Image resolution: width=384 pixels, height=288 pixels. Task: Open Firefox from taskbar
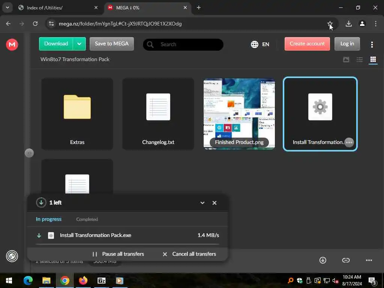pos(83,280)
